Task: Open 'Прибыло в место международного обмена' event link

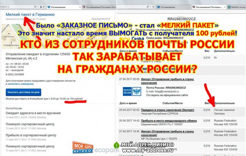Action: pos(169,121)
